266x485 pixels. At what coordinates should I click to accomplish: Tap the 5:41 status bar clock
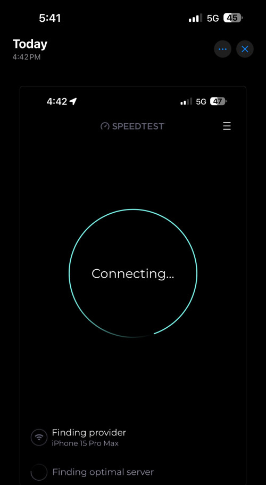[49, 18]
